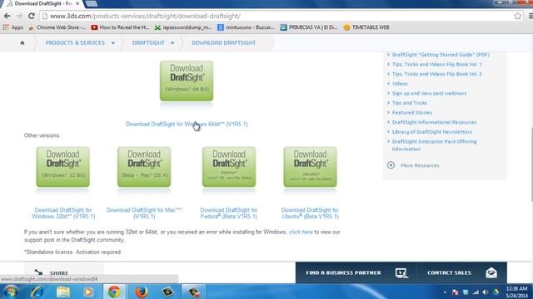Open the Chrome menu icon
The height and width of the screenshot is (299, 533).
(x=531, y=16)
